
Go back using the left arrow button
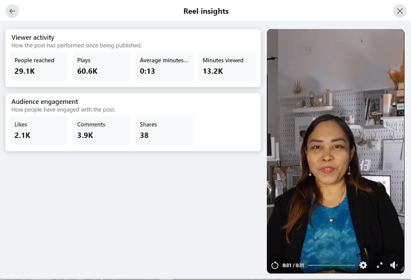12,11
